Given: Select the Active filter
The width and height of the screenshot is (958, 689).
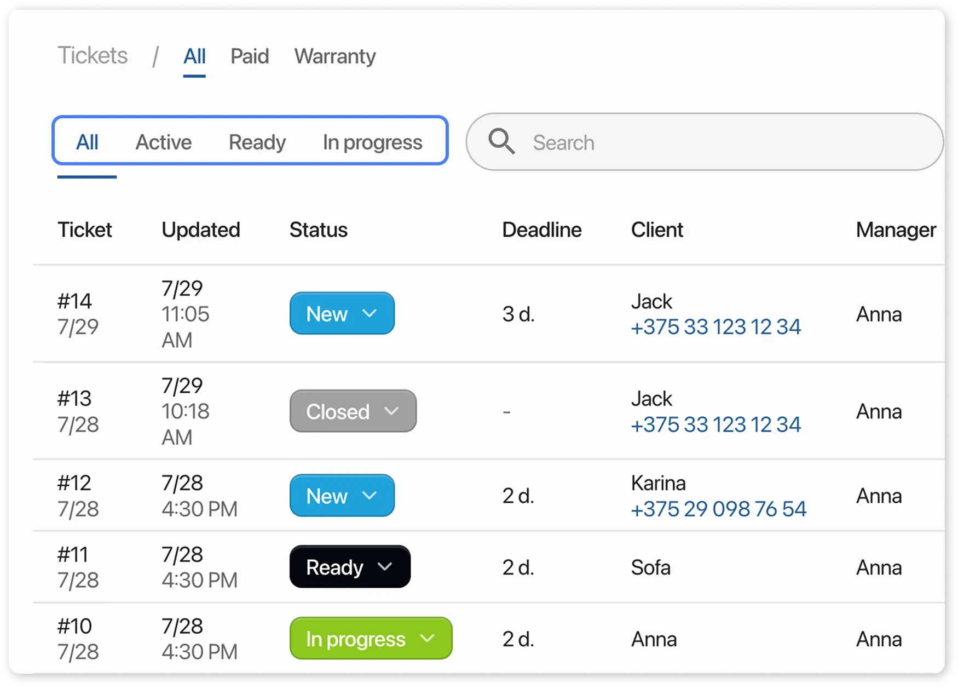Looking at the screenshot, I should [163, 141].
